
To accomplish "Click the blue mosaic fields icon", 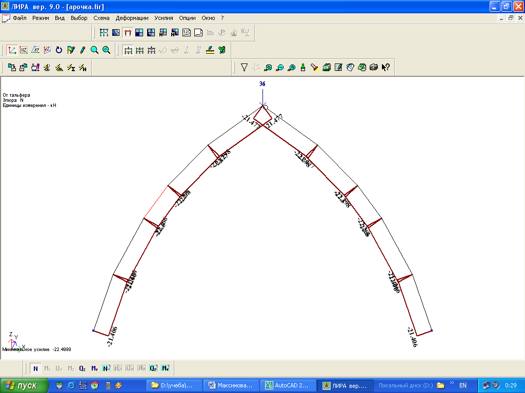I will tap(139, 32).
